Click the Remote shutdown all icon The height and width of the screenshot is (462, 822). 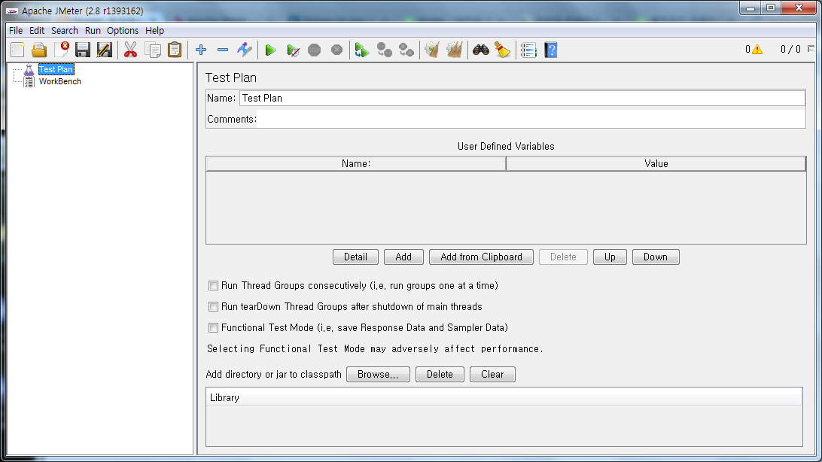point(406,50)
